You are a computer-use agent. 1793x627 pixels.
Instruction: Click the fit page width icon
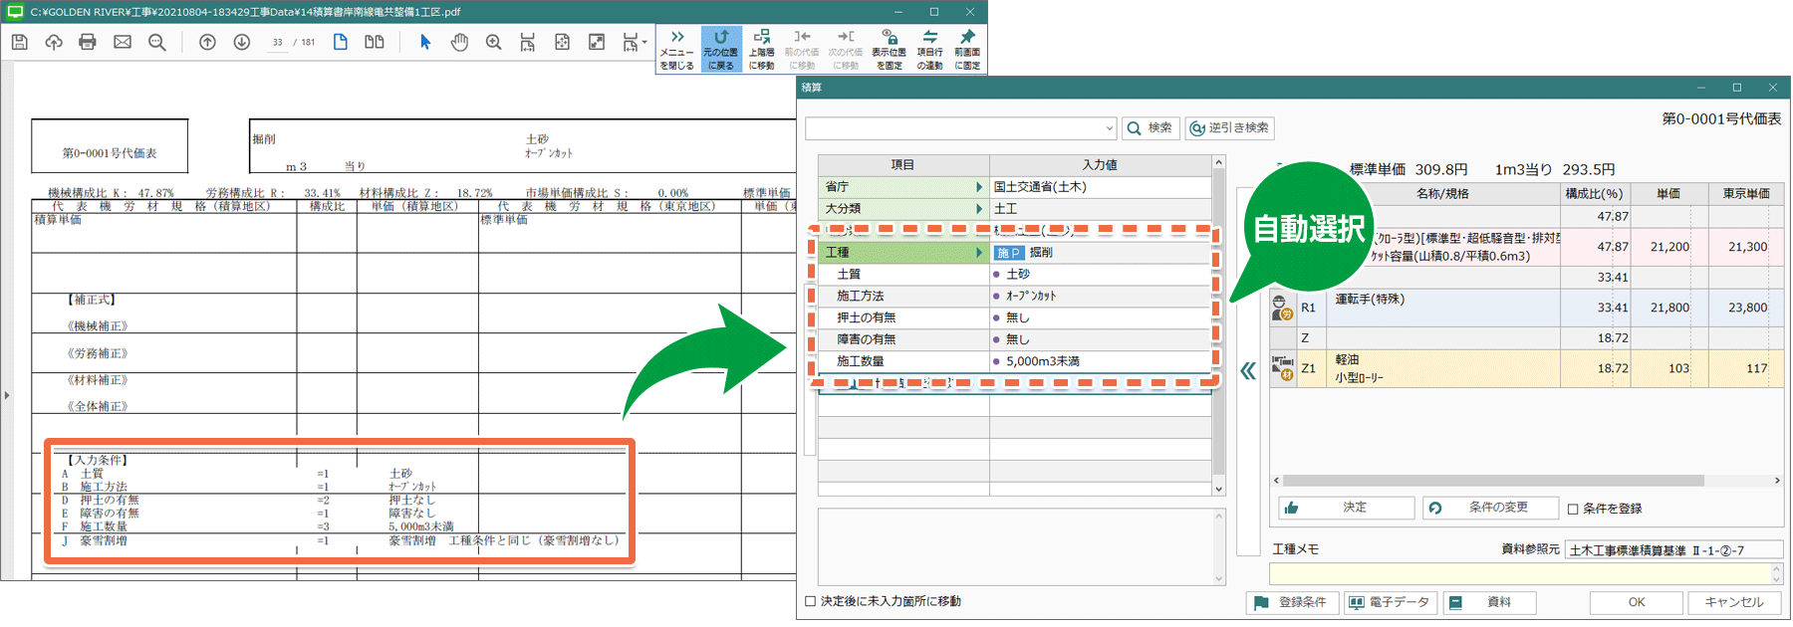528,42
